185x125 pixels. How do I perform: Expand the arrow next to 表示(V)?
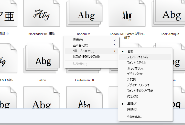click(x=115, y=40)
